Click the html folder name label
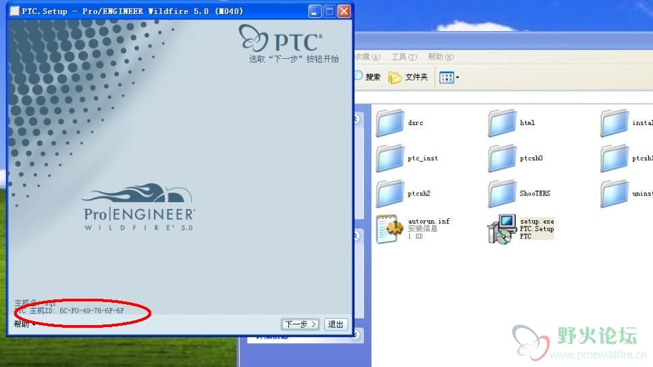Viewport: 653px width, 367px height. [527, 122]
